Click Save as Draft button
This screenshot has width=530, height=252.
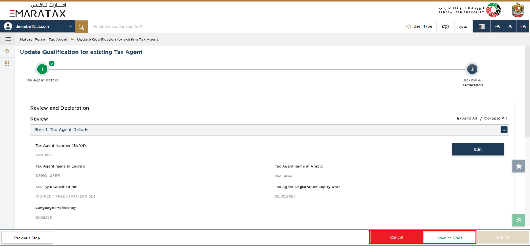[449, 238]
